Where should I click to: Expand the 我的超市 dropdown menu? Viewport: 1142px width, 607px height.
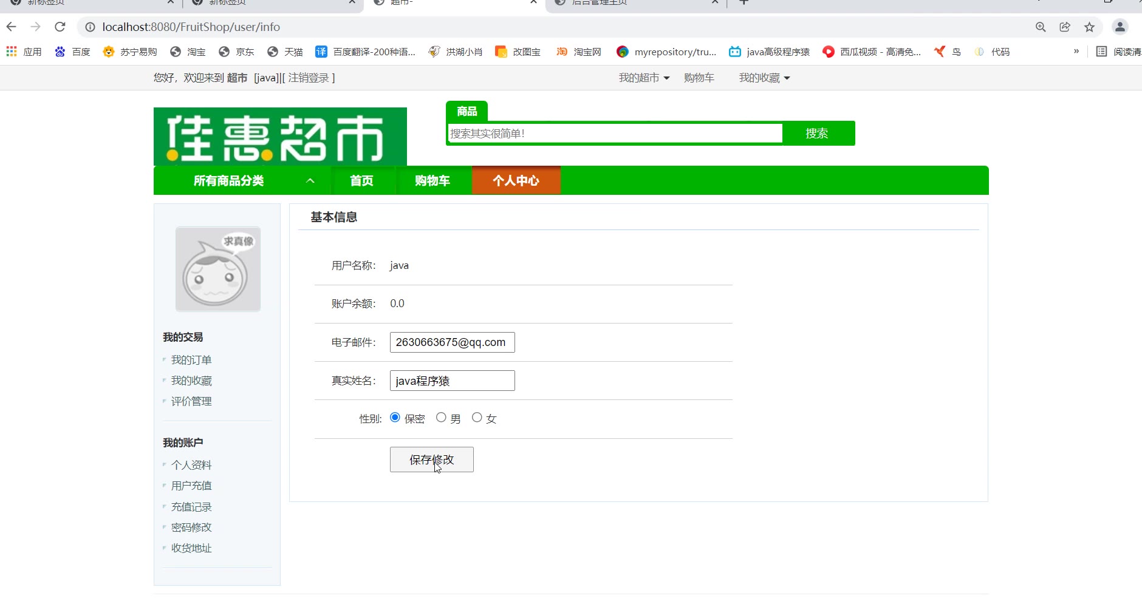[x=644, y=78]
